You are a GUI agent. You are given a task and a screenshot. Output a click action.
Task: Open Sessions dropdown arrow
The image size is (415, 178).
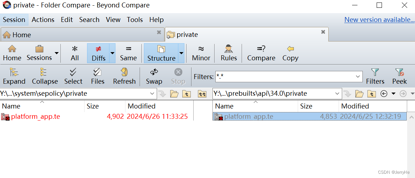(56, 53)
